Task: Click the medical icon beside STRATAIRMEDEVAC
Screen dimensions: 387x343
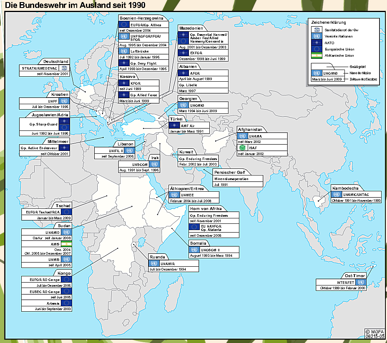Action: coord(64,68)
